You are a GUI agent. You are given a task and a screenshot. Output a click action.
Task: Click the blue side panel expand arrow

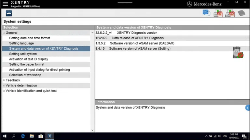point(248,108)
